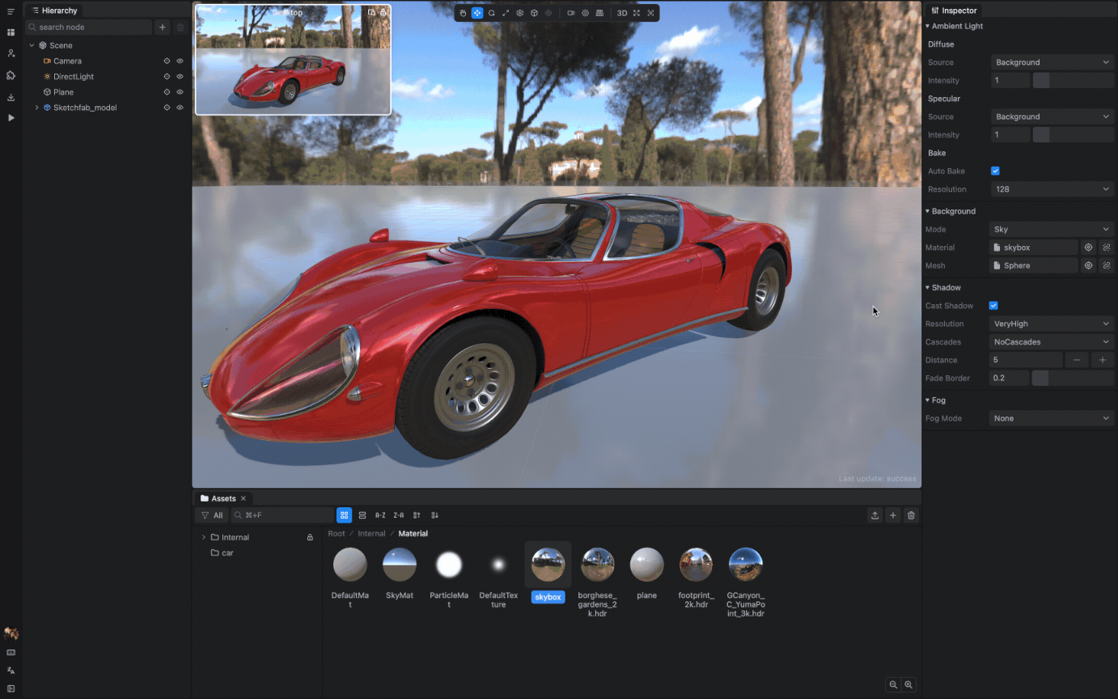Screen dimensions: 1118x699
Task: Switch assets to grid view
Action: pyautogui.click(x=344, y=515)
